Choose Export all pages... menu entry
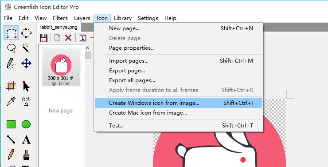Viewport: 328px width, 167px height. click(x=178, y=80)
